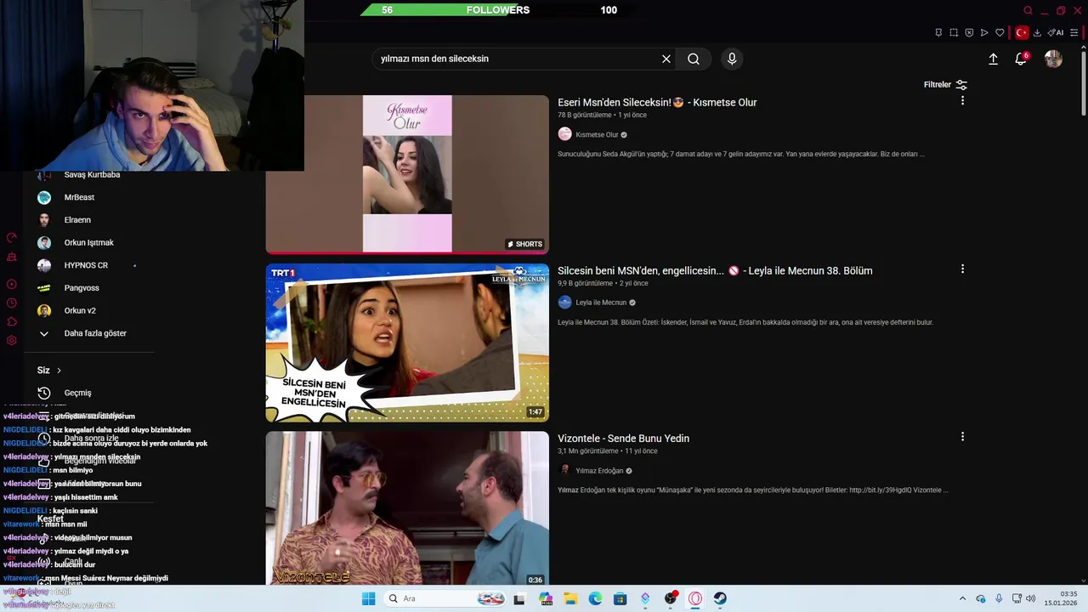The image size is (1088, 612).
Task: Open the player sidebar icon
Action: tap(12, 284)
